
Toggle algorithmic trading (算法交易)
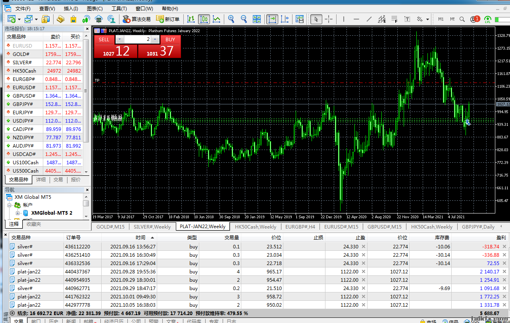pos(137,19)
